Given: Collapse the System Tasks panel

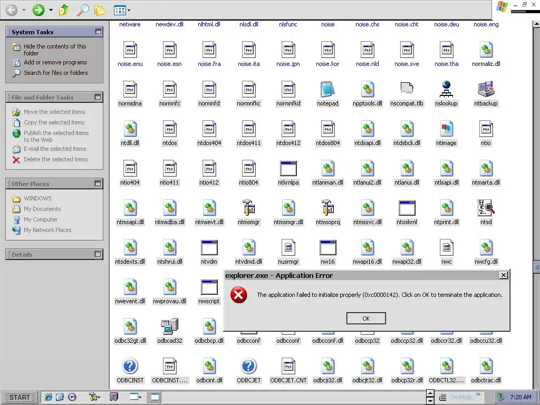Looking at the screenshot, I should [98, 32].
